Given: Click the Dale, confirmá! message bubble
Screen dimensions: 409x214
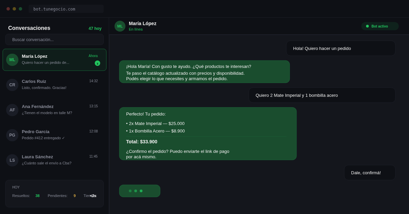Looking at the screenshot, I should point(369,173).
